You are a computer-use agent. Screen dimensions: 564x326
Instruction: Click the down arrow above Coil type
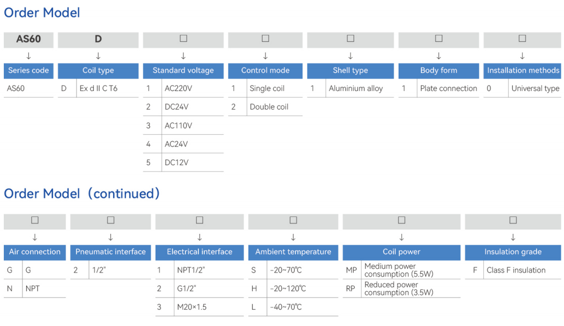[x=98, y=56]
